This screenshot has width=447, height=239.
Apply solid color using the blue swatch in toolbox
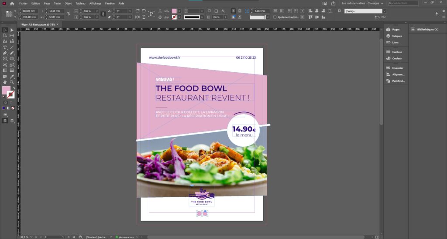tap(3, 108)
